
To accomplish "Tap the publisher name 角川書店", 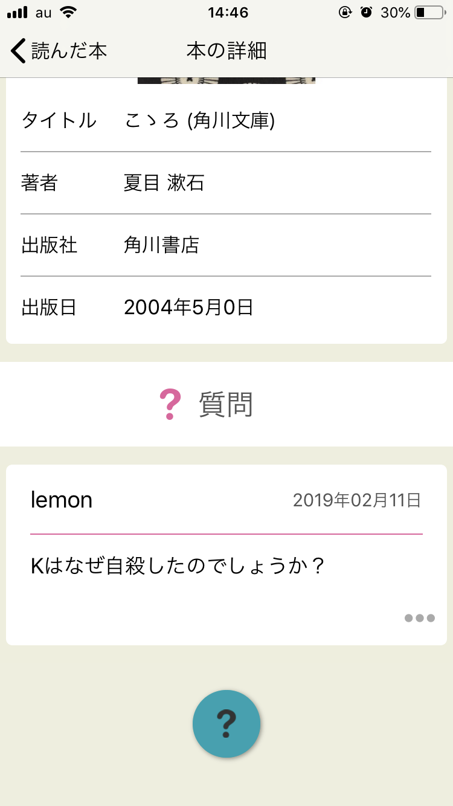I will click(161, 245).
